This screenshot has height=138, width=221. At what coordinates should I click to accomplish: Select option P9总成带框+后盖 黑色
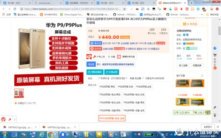[x=134, y=102]
